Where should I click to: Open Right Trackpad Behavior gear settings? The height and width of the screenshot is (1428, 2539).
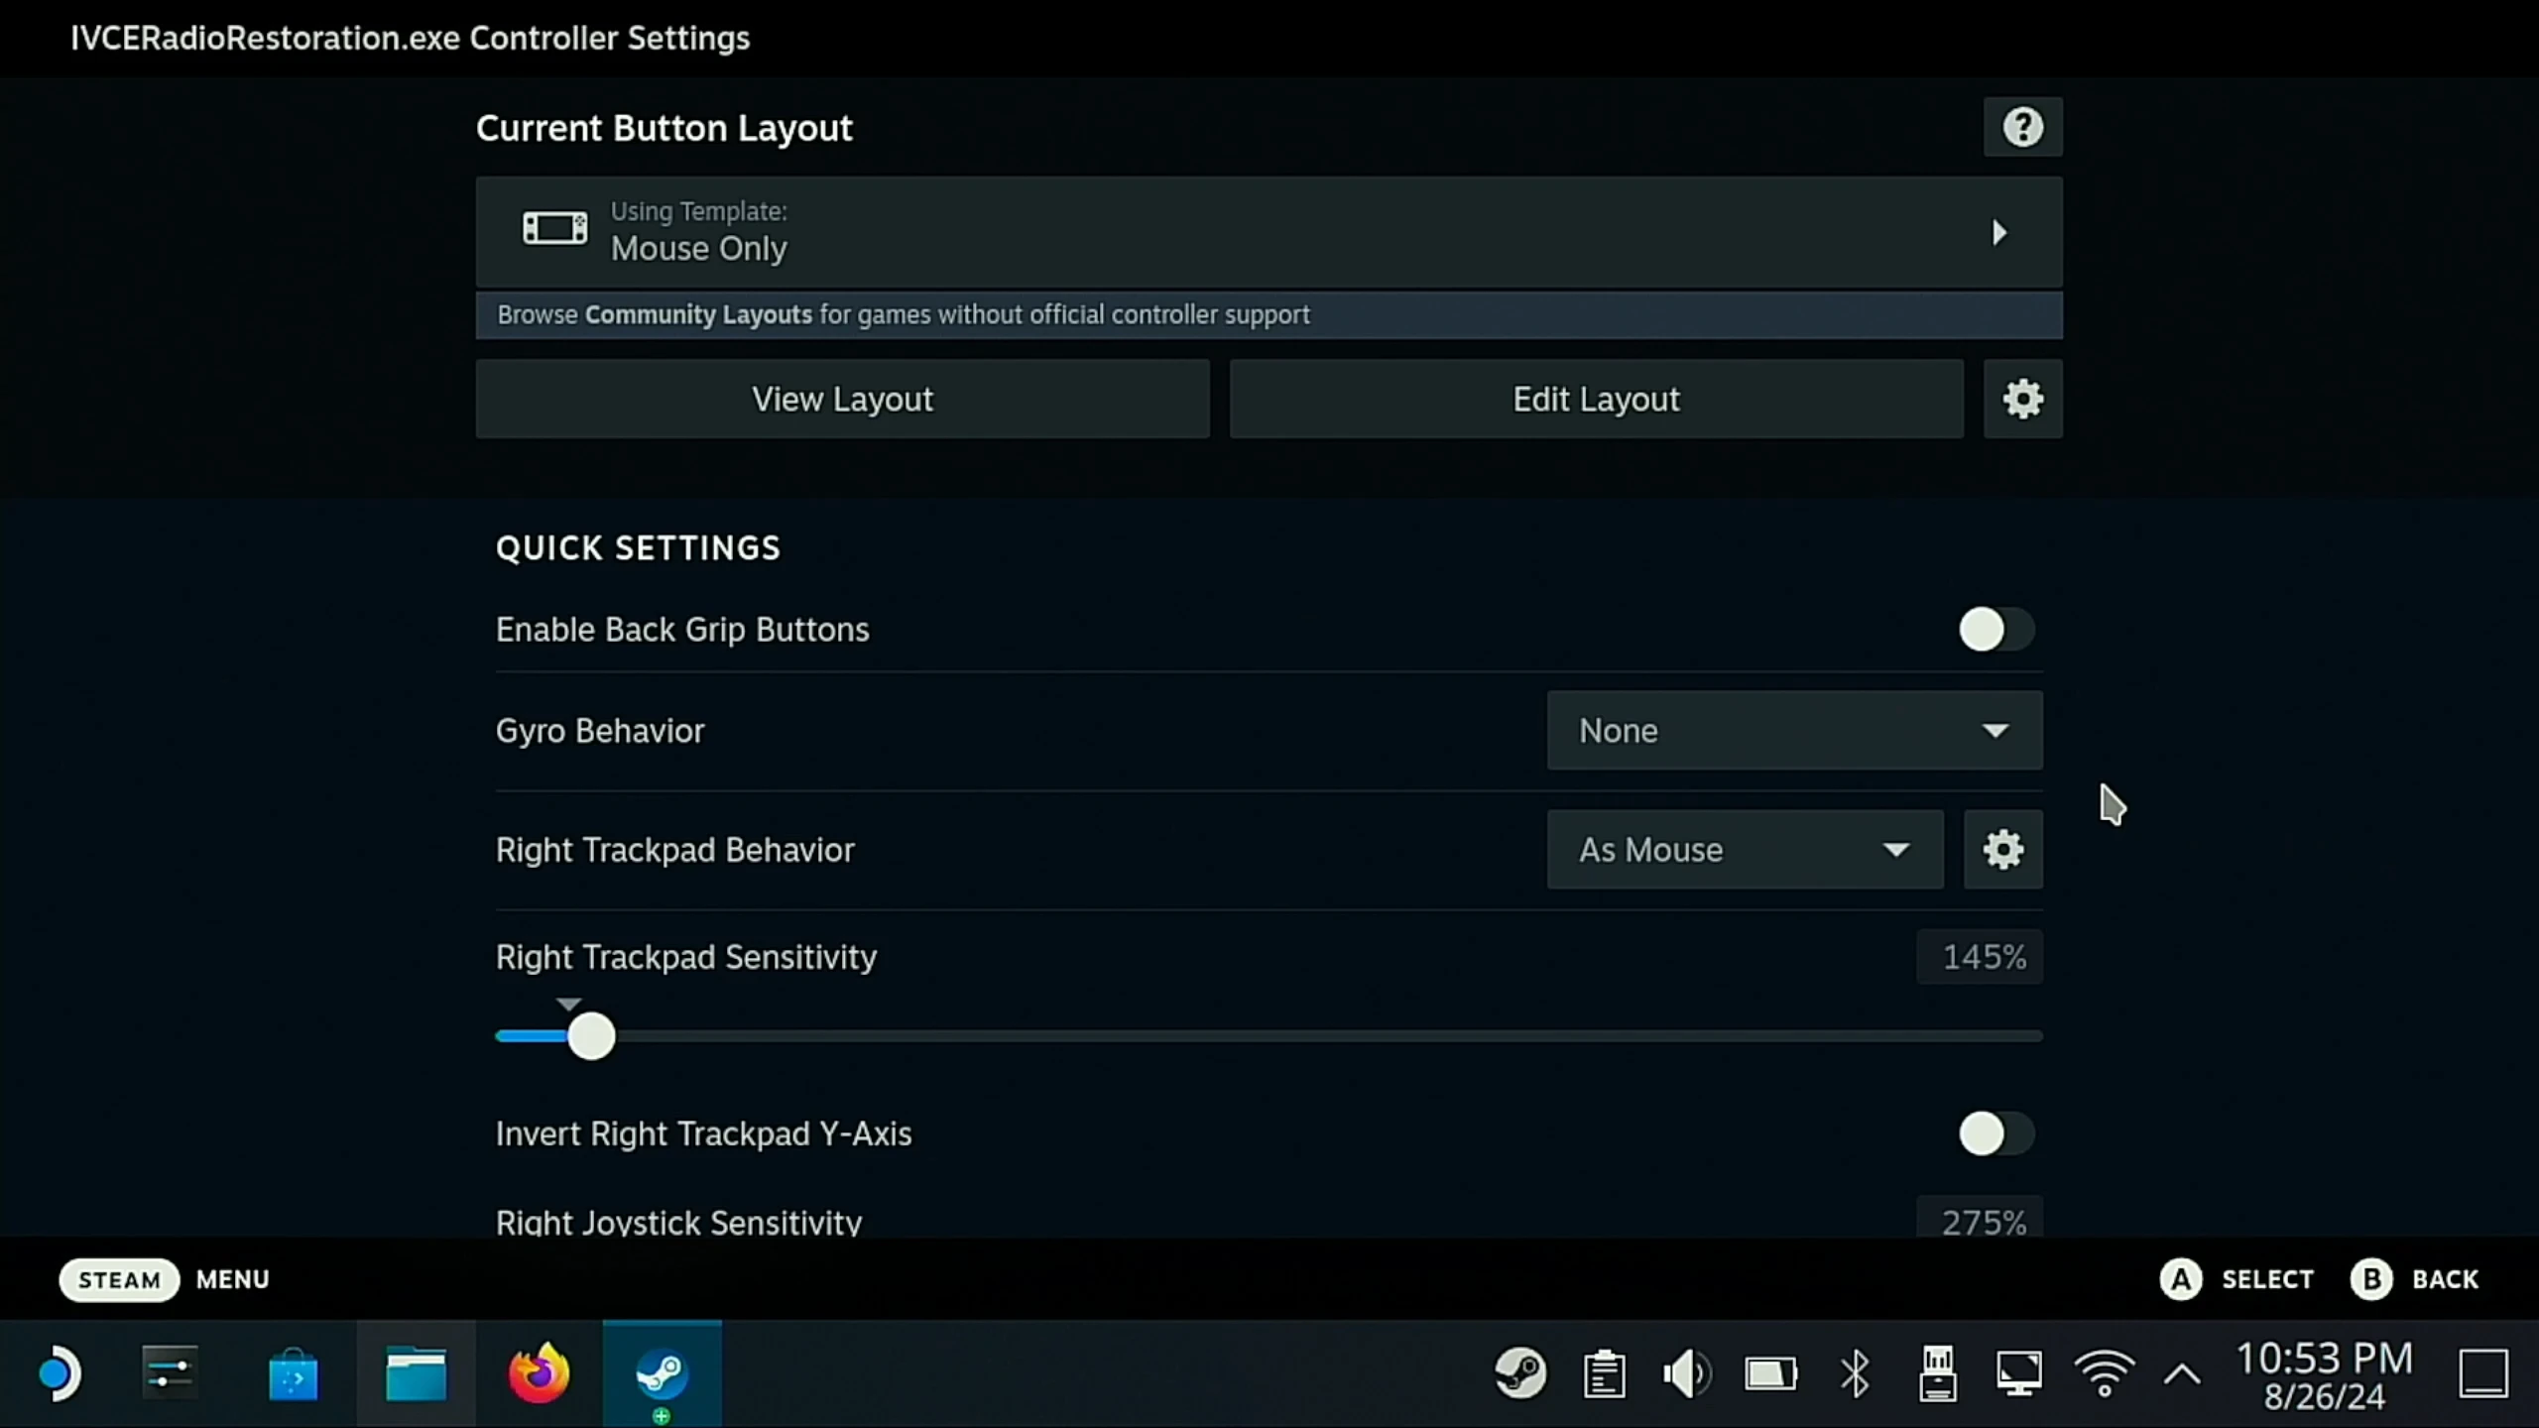[x=2002, y=850]
